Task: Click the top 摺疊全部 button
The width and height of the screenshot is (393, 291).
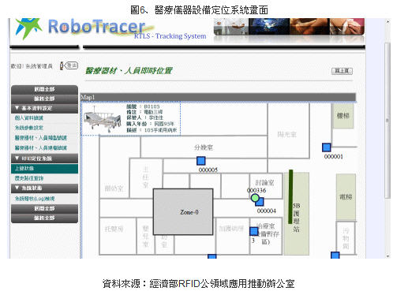Action: tap(44, 99)
